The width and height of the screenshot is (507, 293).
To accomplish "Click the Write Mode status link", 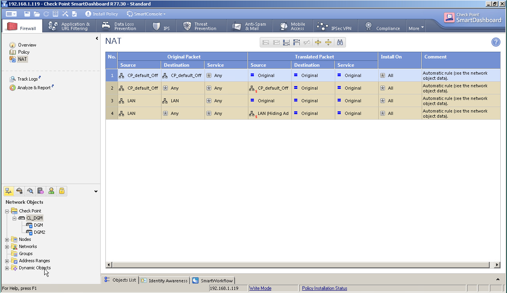I will pos(260,288).
